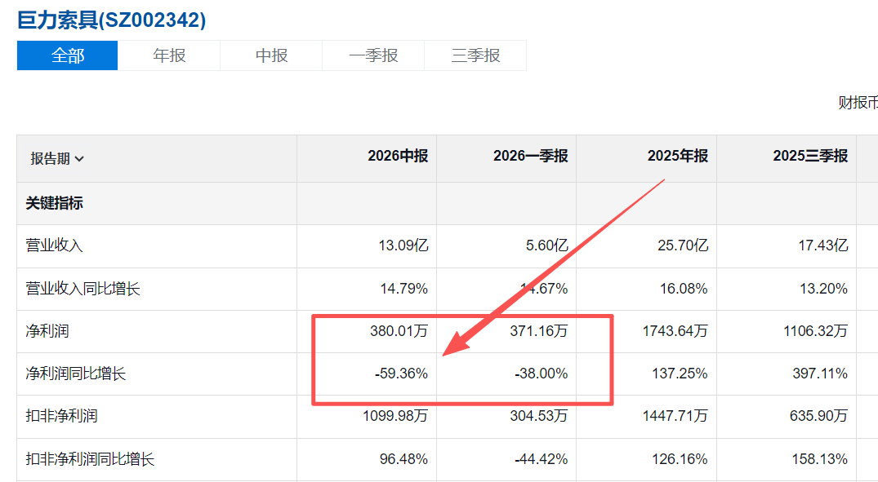This screenshot has height=482, width=878.
Task: Click the 17.43亿 revenue cell
Action: pos(823,245)
